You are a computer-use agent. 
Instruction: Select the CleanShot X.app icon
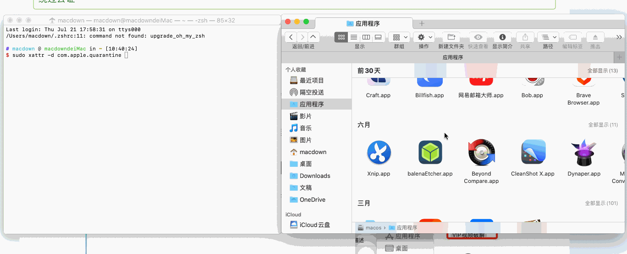(533, 152)
